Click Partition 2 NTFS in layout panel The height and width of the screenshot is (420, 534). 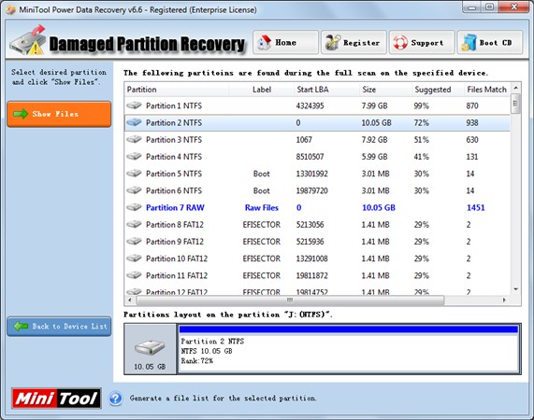(212, 342)
